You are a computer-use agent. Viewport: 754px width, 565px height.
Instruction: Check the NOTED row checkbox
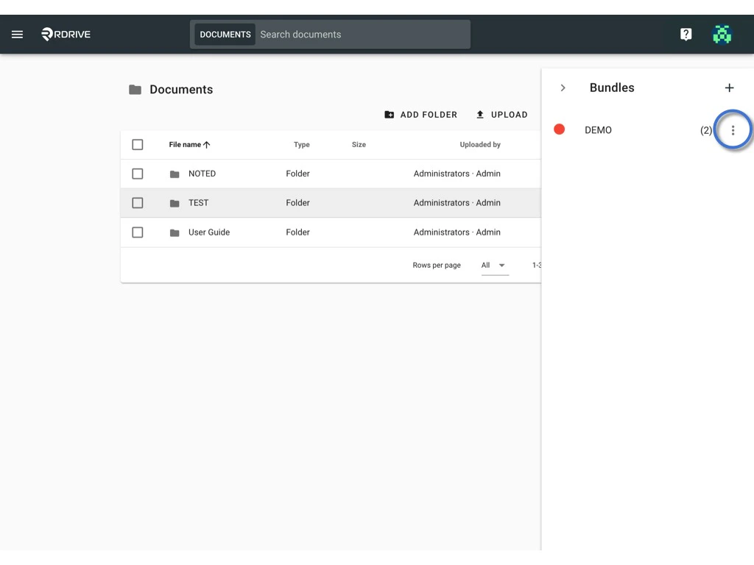[x=138, y=174]
